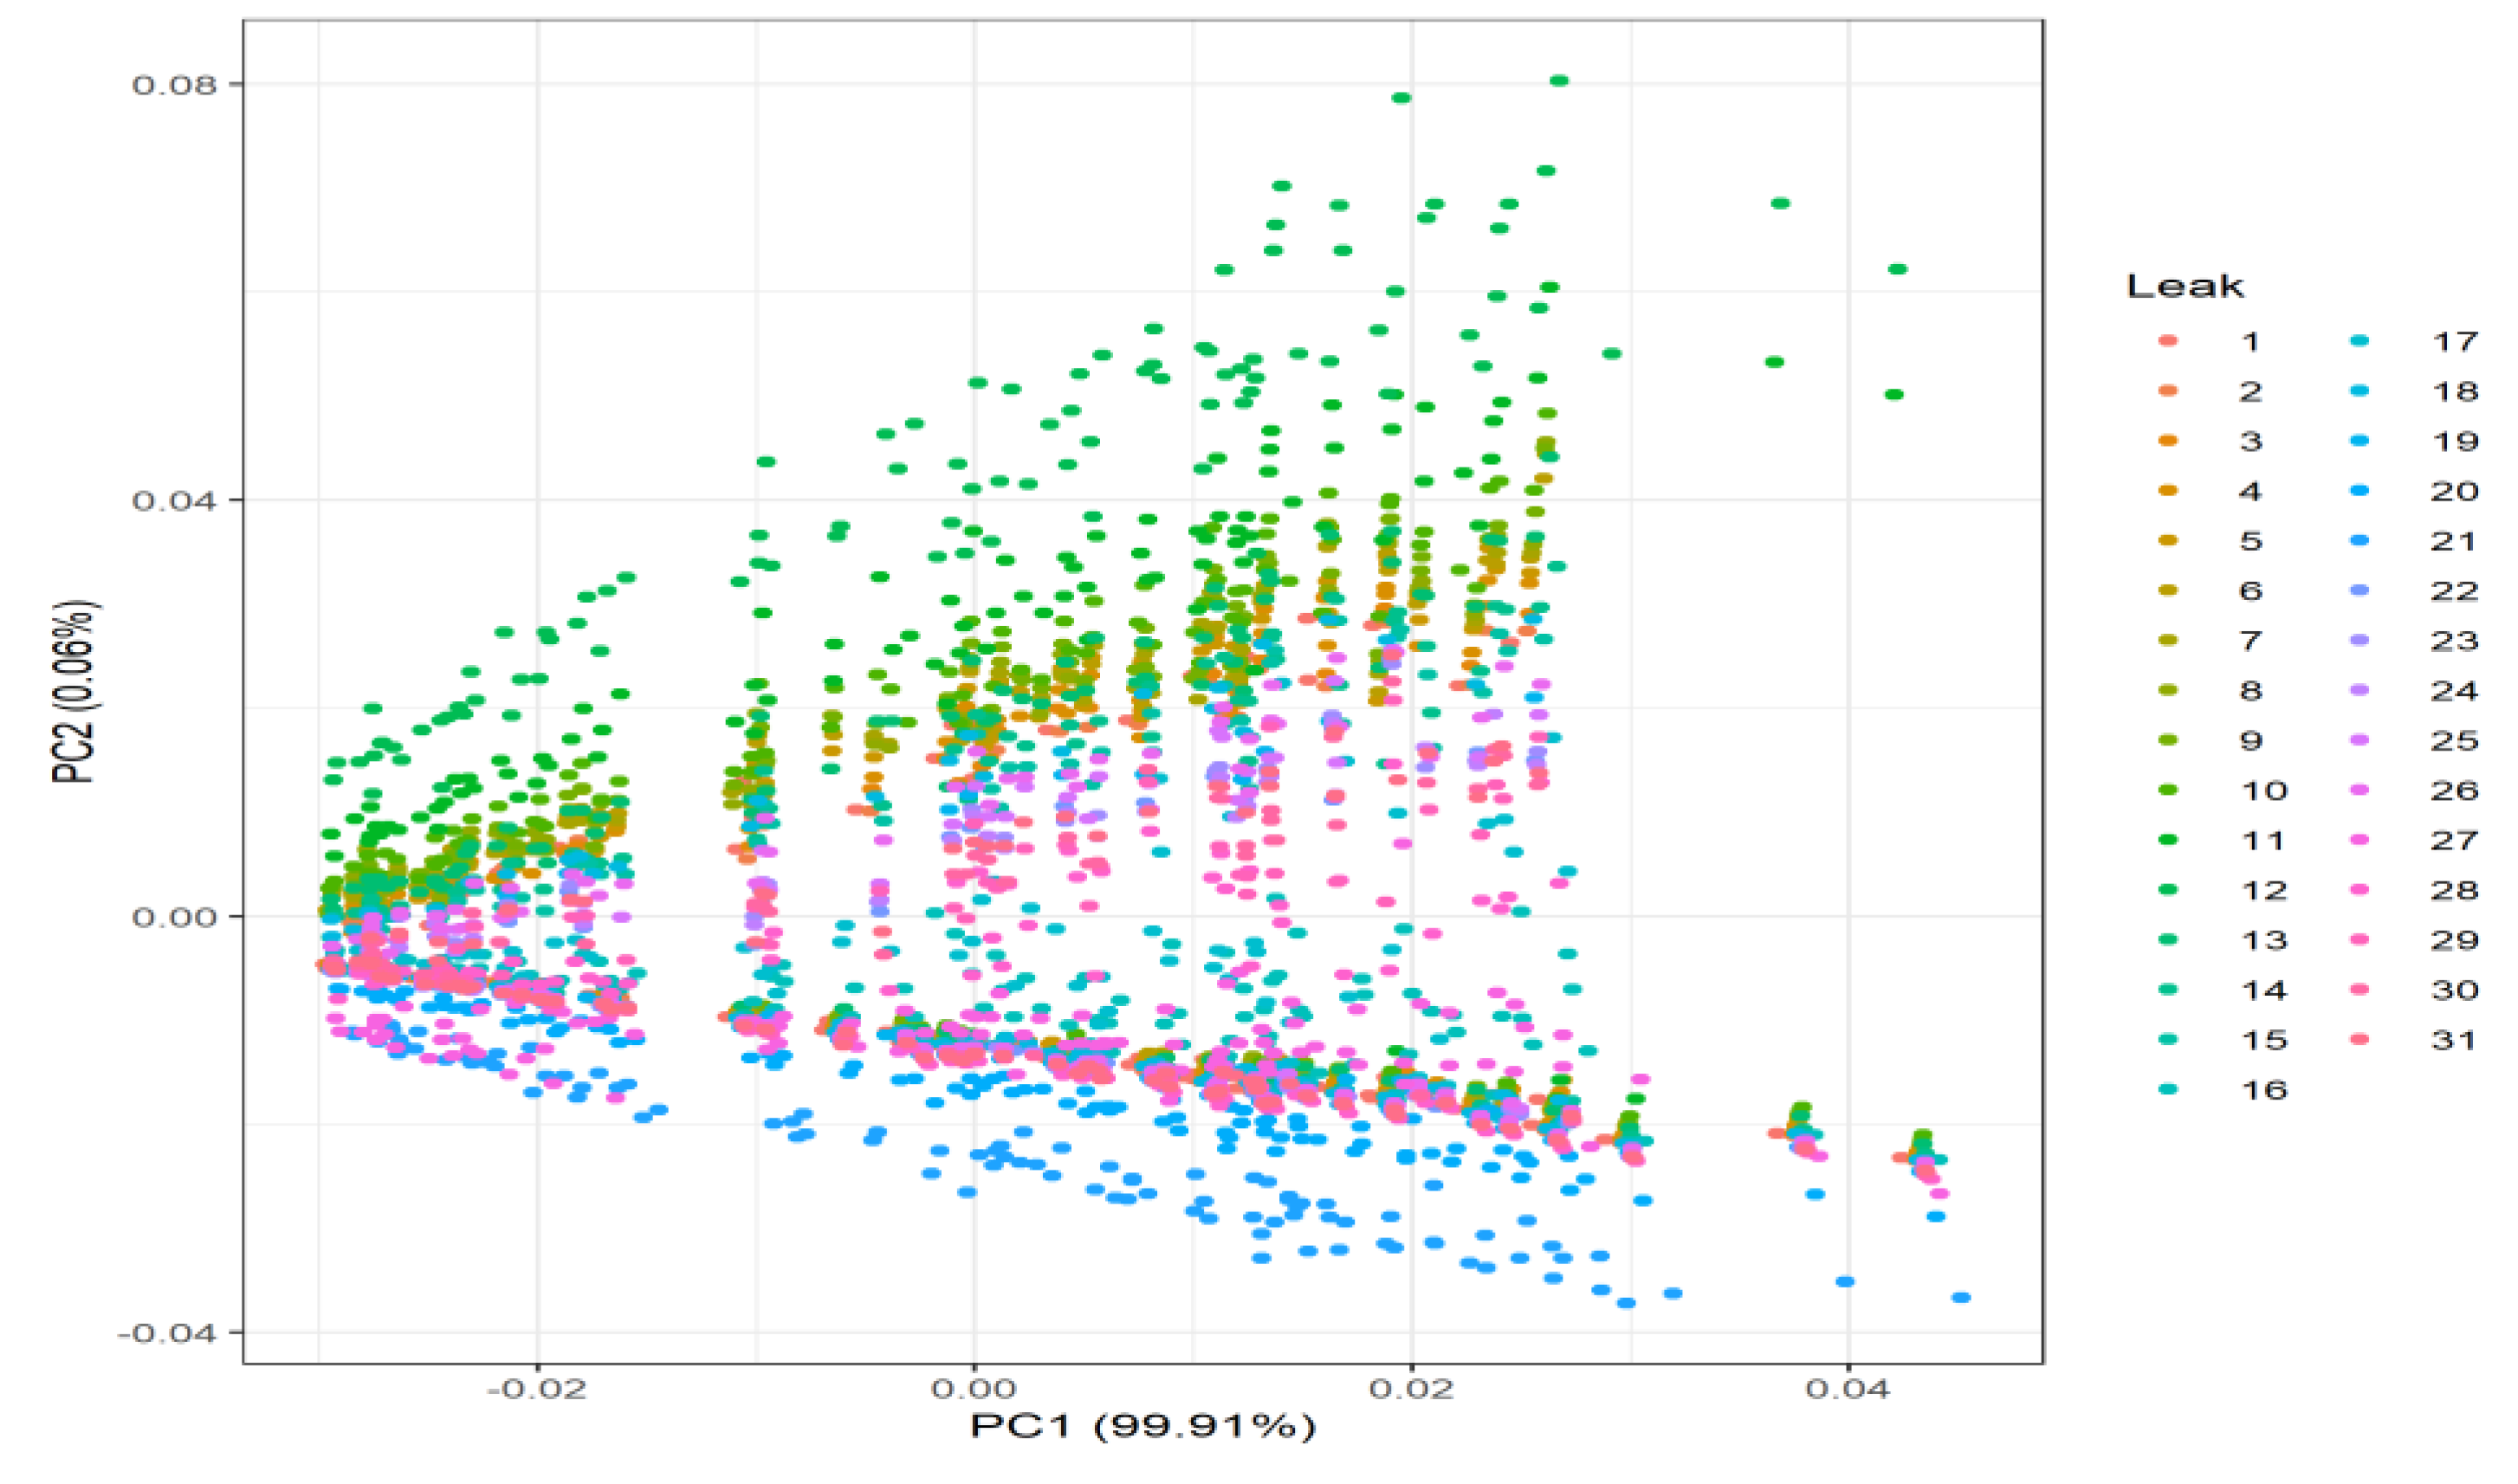Click the Leak 31 legend color dot
The height and width of the screenshot is (1484, 2518).
point(2361,1040)
